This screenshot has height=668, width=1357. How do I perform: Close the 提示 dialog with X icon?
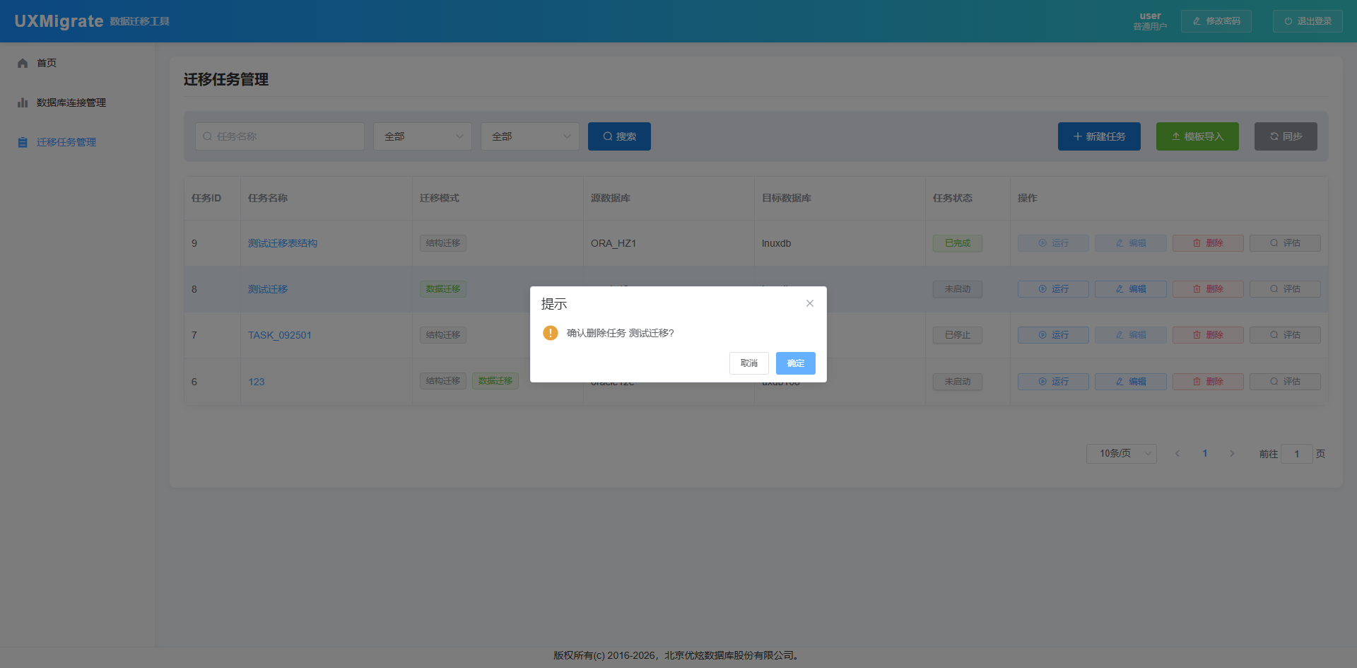(x=810, y=303)
